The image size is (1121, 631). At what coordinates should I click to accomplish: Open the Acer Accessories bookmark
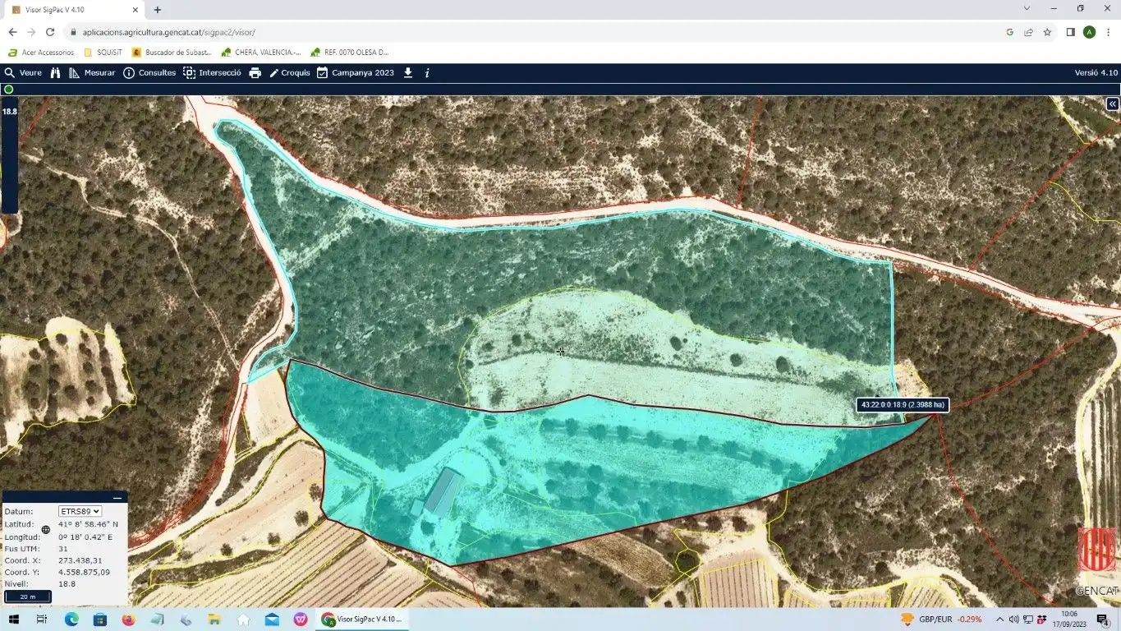click(41, 53)
